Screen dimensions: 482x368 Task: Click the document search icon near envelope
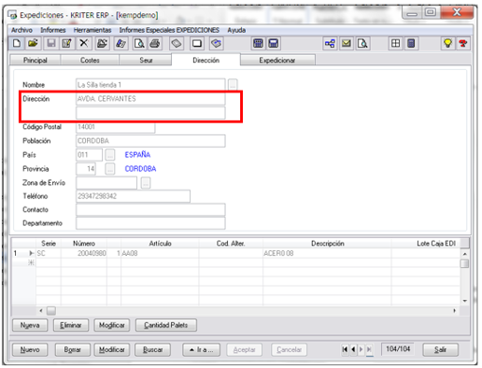click(x=362, y=43)
